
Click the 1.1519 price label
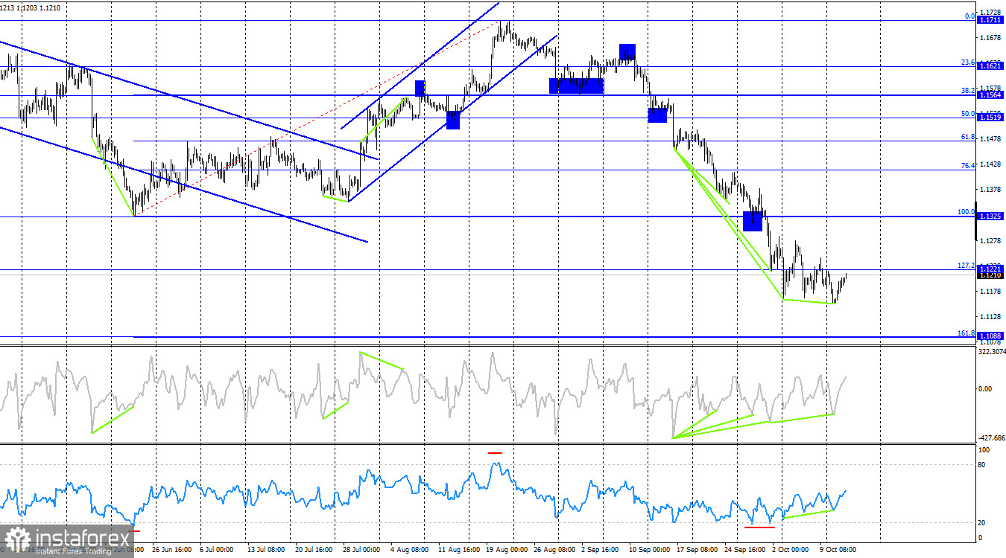990,118
